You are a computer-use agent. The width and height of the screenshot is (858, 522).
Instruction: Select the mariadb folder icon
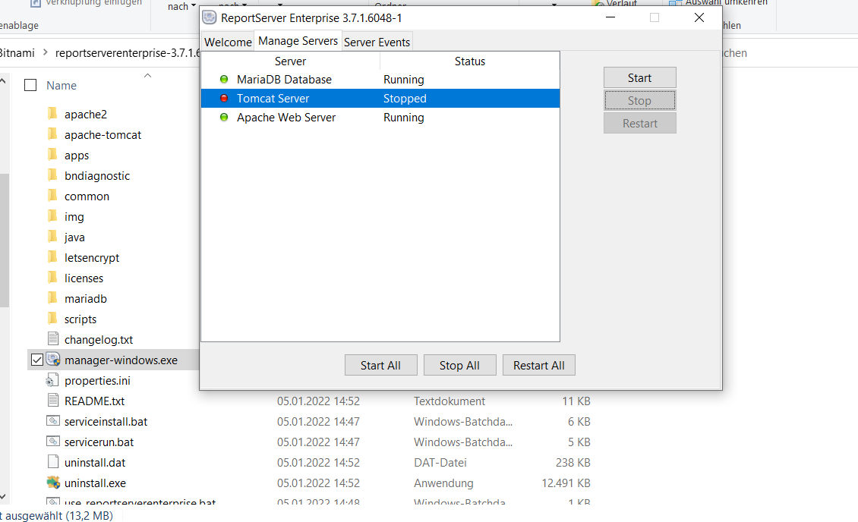coord(52,298)
